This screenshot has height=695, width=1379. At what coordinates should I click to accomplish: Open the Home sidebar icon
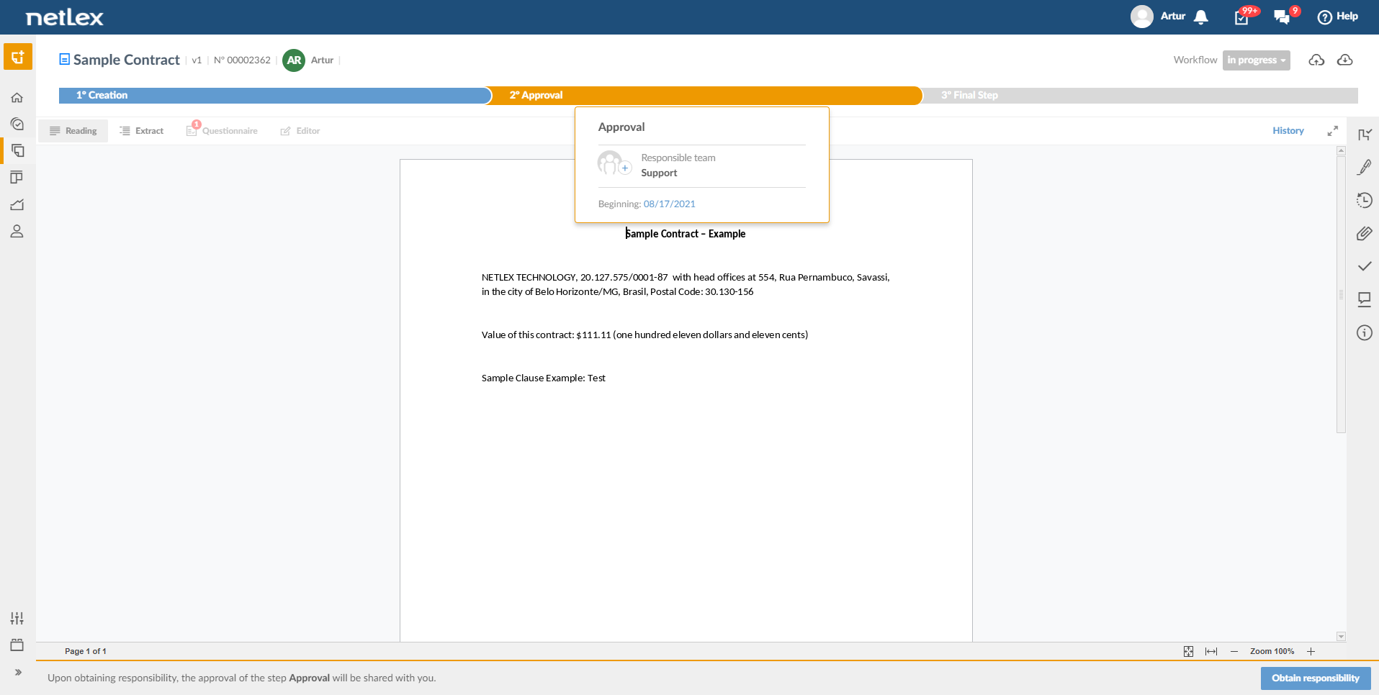[17, 98]
